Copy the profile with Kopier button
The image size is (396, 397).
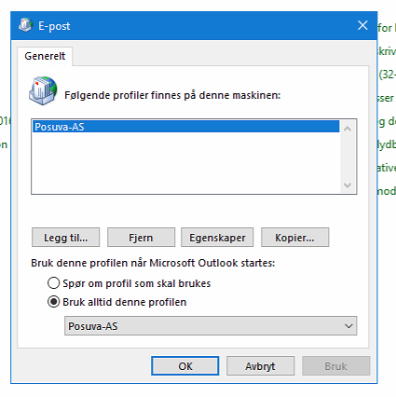pyautogui.click(x=294, y=238)
